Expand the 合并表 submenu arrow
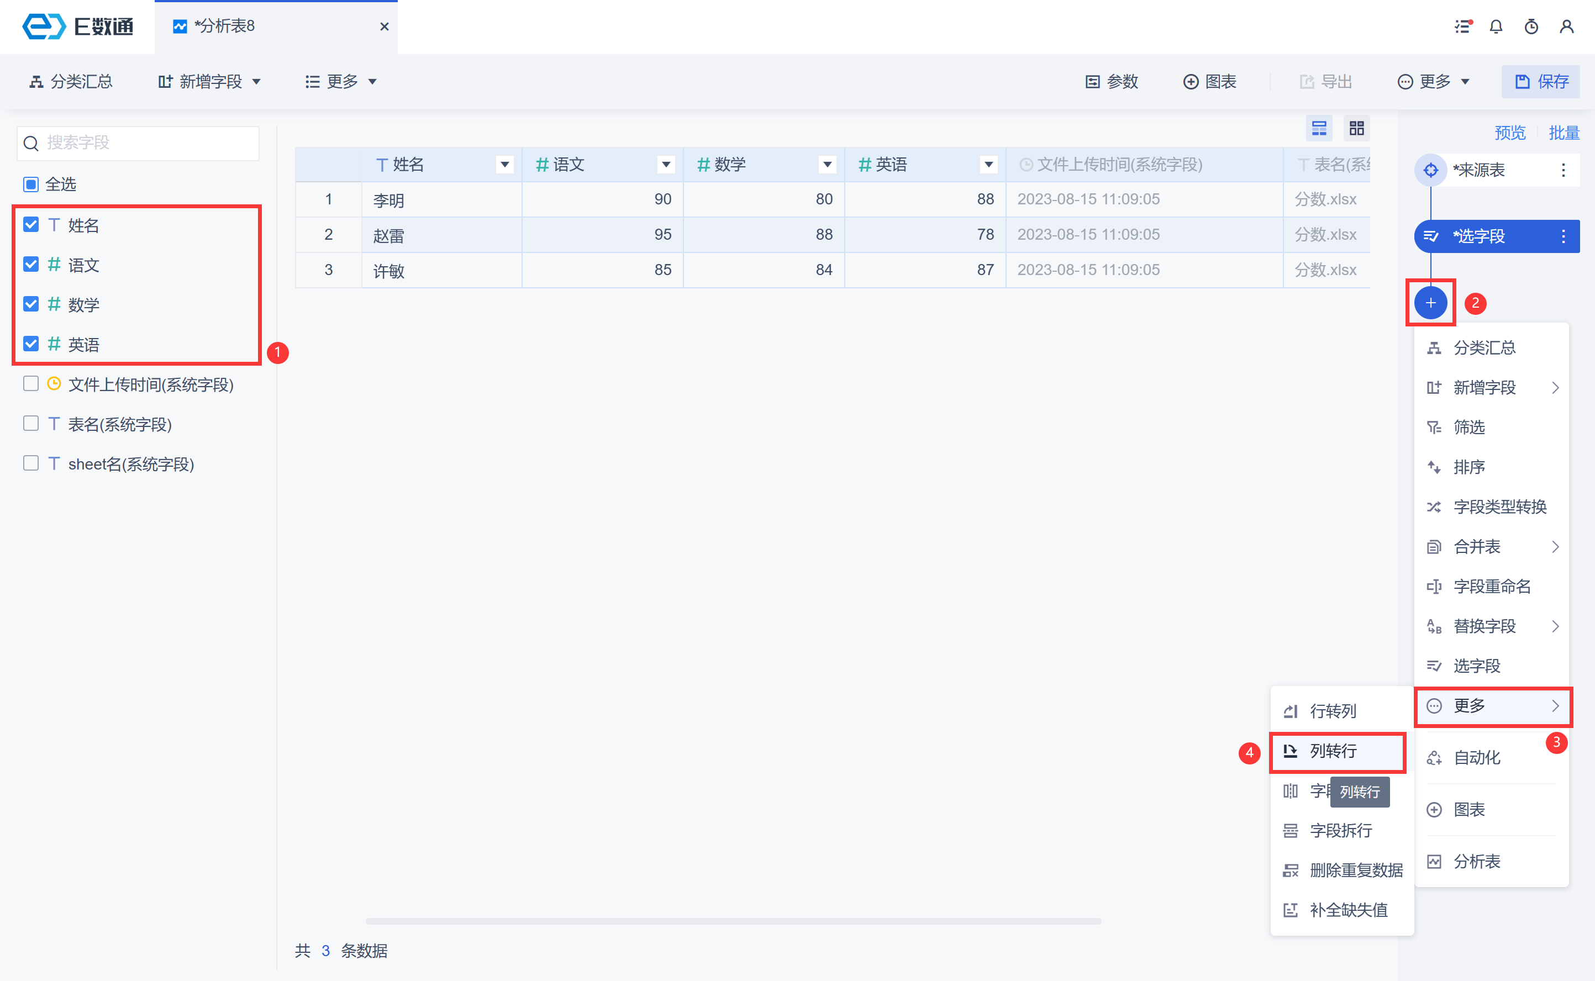 click(x=1555, y=547)
